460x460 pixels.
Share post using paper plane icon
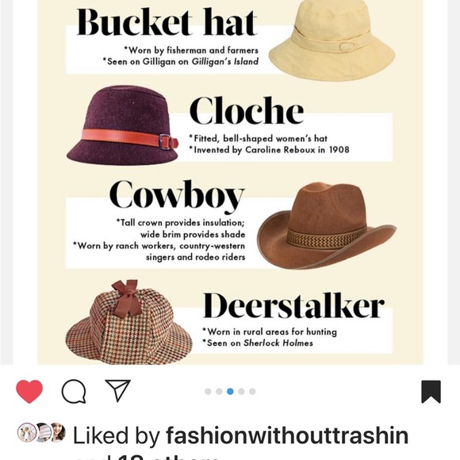tap(117, 390)
